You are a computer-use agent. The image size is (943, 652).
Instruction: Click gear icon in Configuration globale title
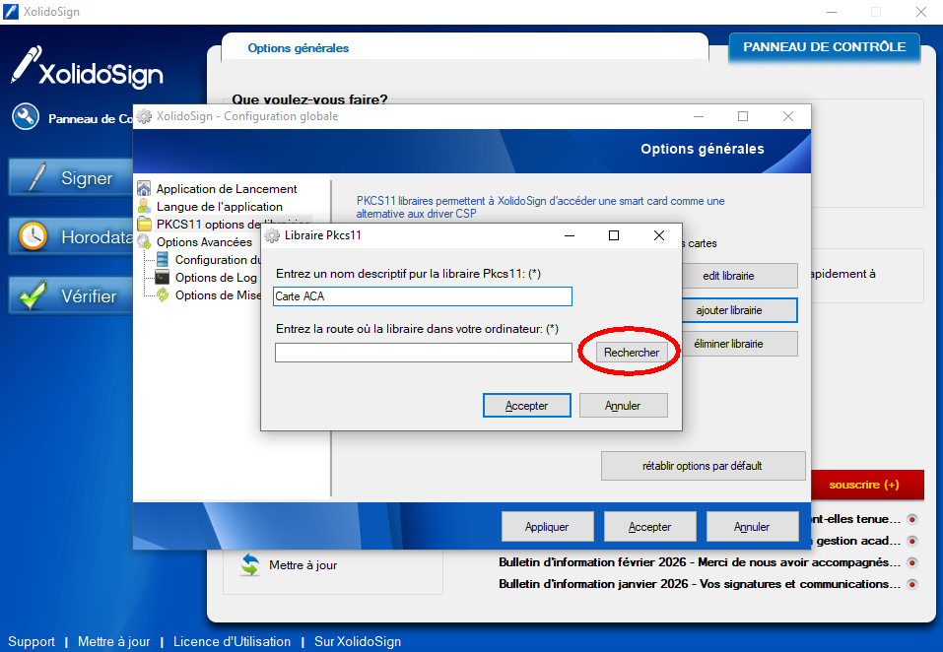pos(144,116)
